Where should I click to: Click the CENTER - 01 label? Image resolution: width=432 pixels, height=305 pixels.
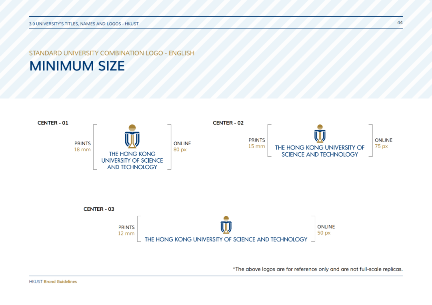coord(53,123)
